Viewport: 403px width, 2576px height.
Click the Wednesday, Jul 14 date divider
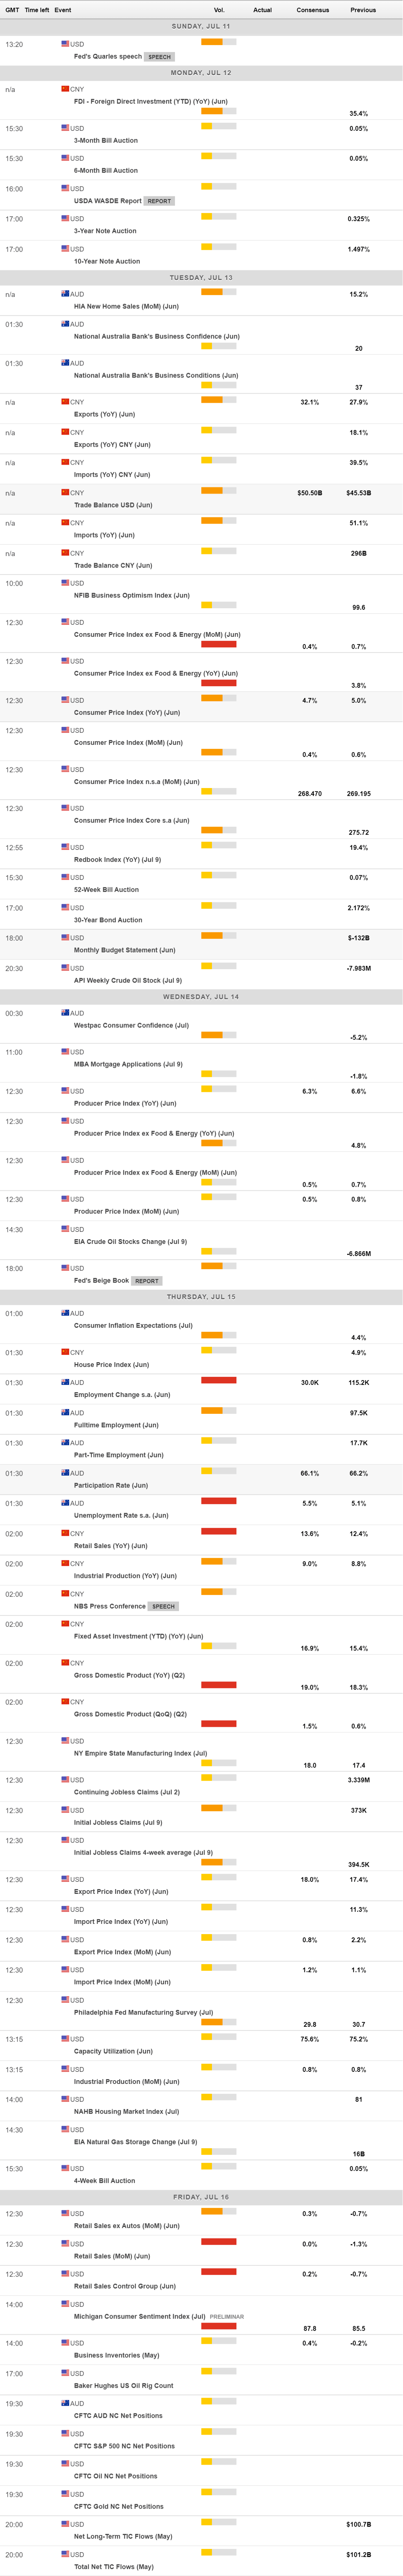point(201,997)
